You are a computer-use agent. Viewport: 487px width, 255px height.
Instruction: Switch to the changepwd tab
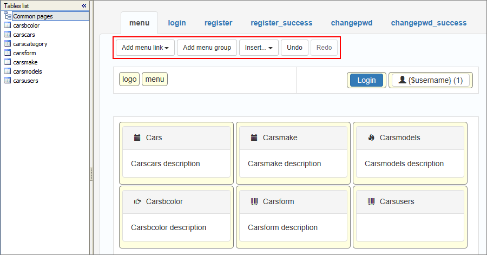click(352, 23)
